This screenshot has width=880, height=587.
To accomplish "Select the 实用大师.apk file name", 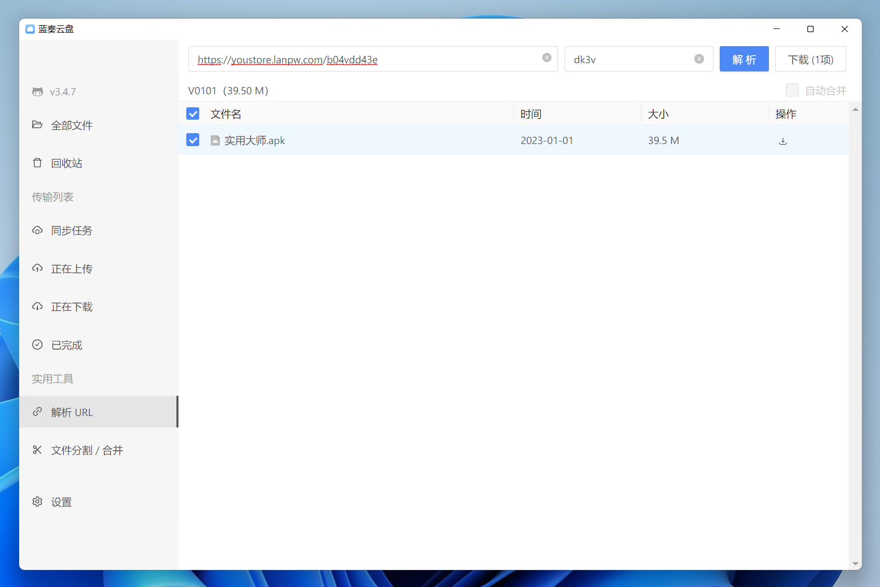I will coord(255,140).
